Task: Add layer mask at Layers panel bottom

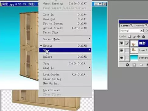Action: (x=134, y=65)
